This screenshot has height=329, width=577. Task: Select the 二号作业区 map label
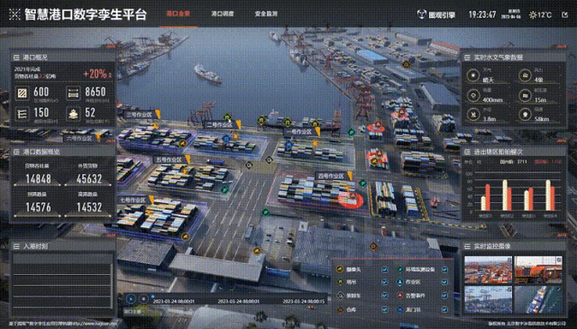[220, 125]
